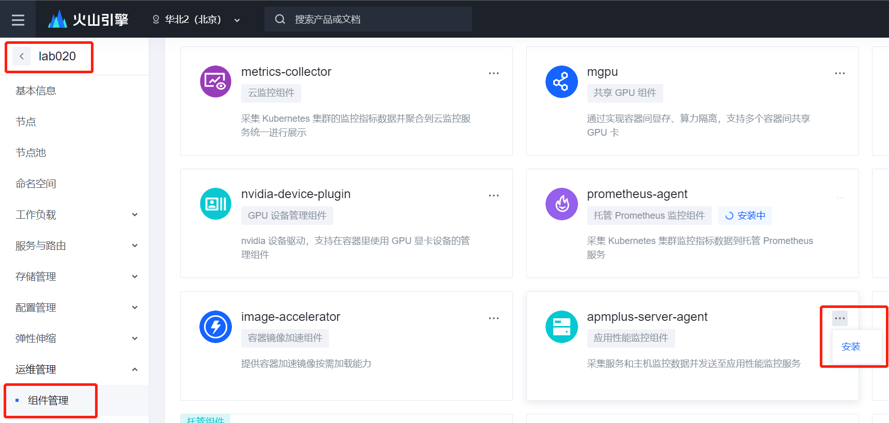The height and width of the screenshot is (423, 889).
Task: Open the hamburger navigation menu
Action: pos(18,20)
